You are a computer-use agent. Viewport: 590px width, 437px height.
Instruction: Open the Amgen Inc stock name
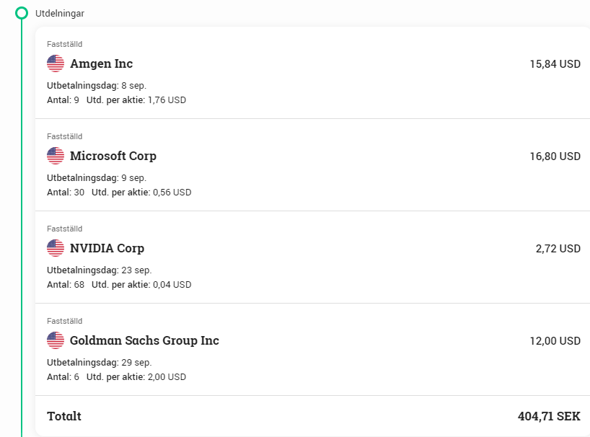(101, 63)
